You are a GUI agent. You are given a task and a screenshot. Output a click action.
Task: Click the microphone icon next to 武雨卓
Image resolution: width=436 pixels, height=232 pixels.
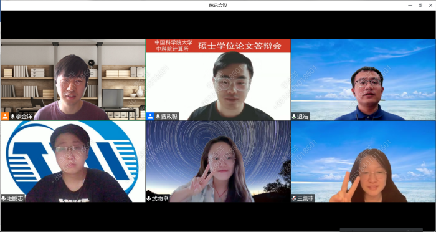coord(149,198)
